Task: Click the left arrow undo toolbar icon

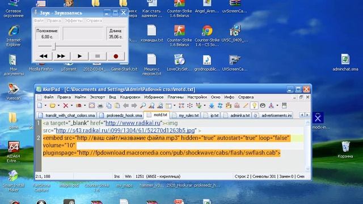Action: point(126,106)
